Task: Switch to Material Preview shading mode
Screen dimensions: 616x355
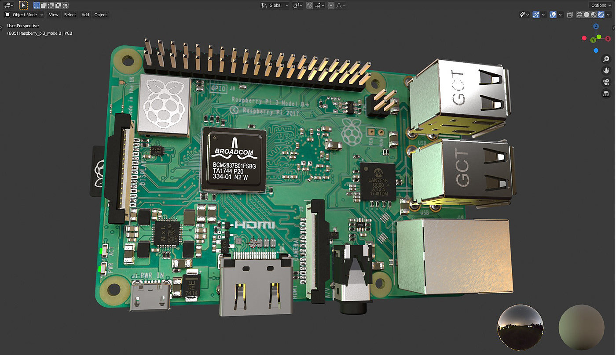Action: pyautogui.click(x=594, y=14)
